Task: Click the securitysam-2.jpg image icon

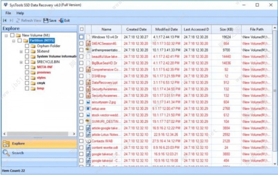Action: [x=88, y=102]
